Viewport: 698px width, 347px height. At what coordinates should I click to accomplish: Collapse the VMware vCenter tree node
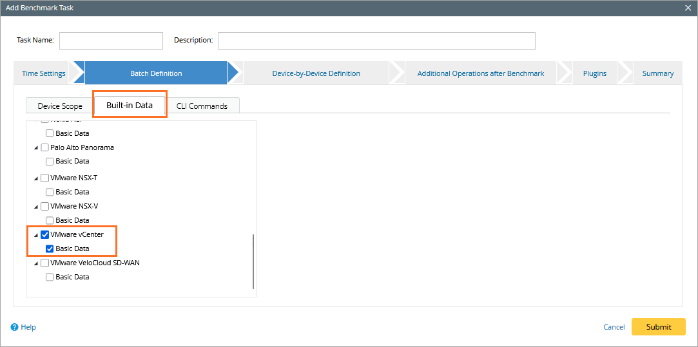[x=36, y=235]
